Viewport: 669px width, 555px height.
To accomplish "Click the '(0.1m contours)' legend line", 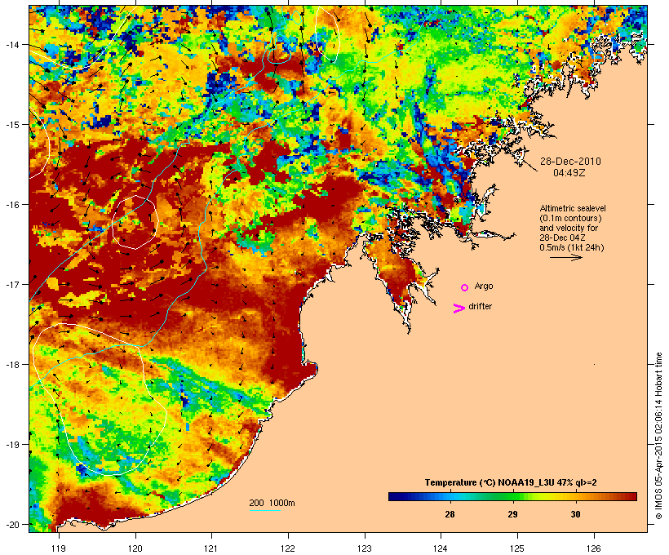I will tap(571, 218).
